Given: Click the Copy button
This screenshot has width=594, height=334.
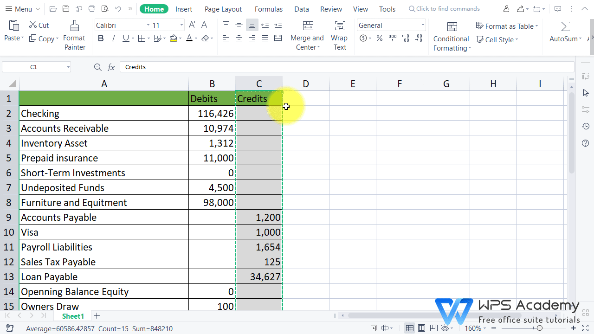Looking at the screenshot, I should (x=44, y=39).
